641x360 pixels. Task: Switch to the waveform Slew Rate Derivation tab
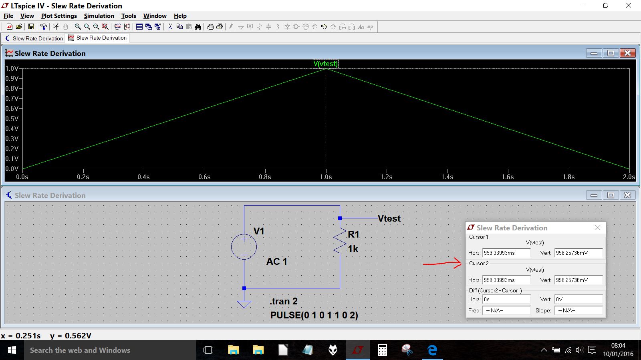pyautogui.click(x=97, y=38)
